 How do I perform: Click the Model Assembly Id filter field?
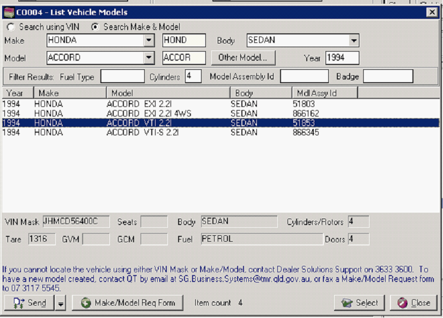(x=304, y=76)
